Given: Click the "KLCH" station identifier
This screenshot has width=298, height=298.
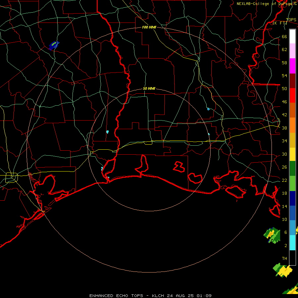Looking at the screenshot, I should coord(158,296).
